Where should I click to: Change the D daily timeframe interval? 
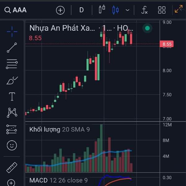coord(82,10)
